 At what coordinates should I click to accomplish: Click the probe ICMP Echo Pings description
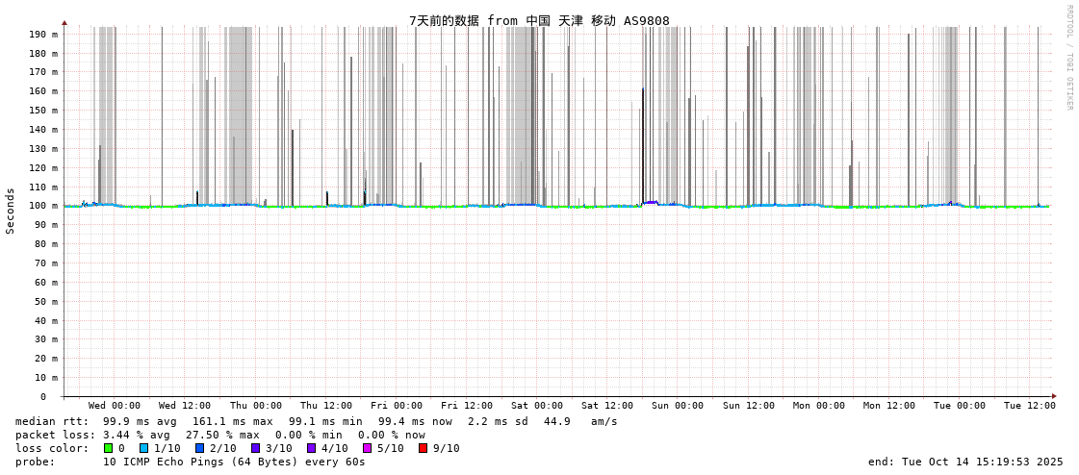(191, 462)
